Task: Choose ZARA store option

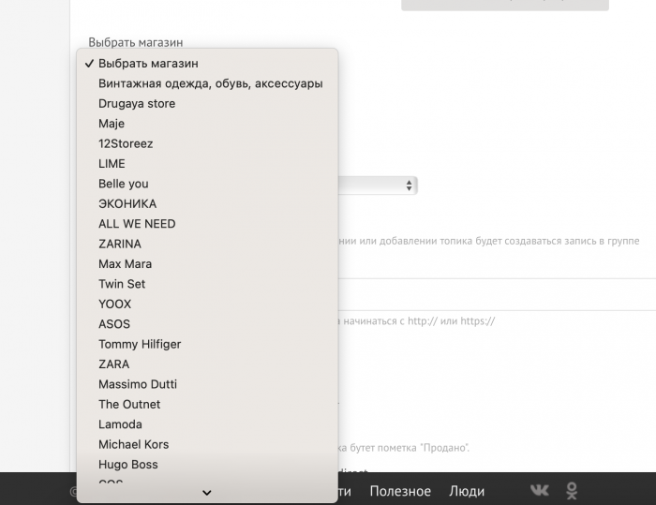Action: [207, 364]
